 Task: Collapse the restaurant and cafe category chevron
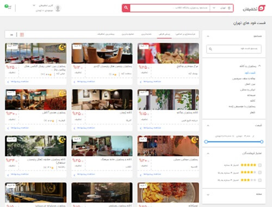tap(259, 66)
